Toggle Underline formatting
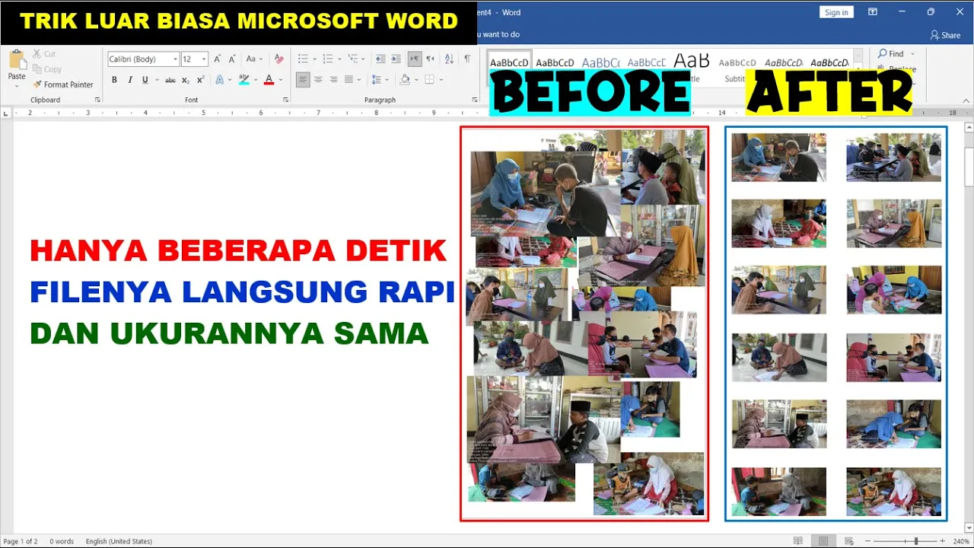Image resolution: width=974 pixels, height=548 pixels. coord(145,80)
